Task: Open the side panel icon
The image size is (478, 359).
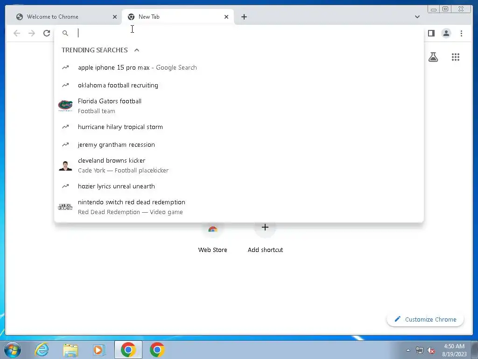Action: pos(431,33)
